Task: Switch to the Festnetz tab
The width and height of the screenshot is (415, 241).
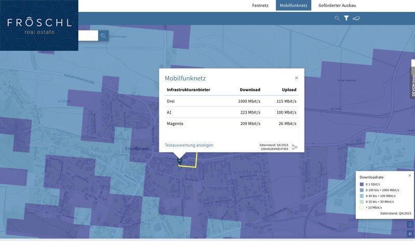Action: pos(260,6)
